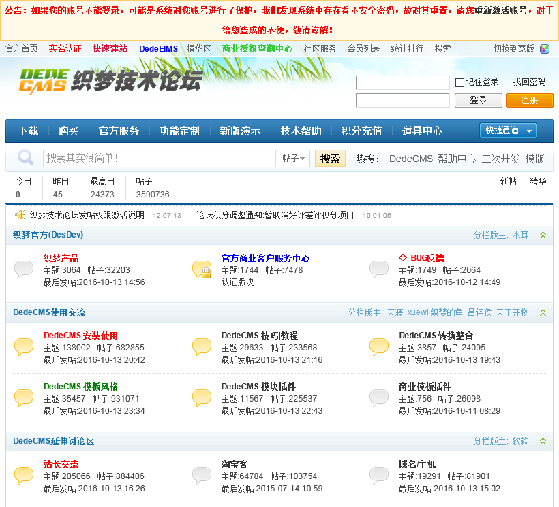The width and height of the screenshot is (559, 507).
Task: Collapse the DedeCMS使用交流 section
Action: point(543,313)
